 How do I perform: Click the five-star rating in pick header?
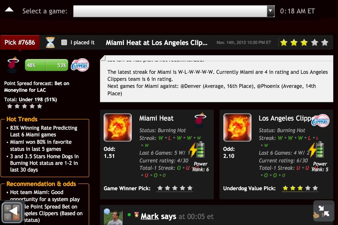(304, 43)
